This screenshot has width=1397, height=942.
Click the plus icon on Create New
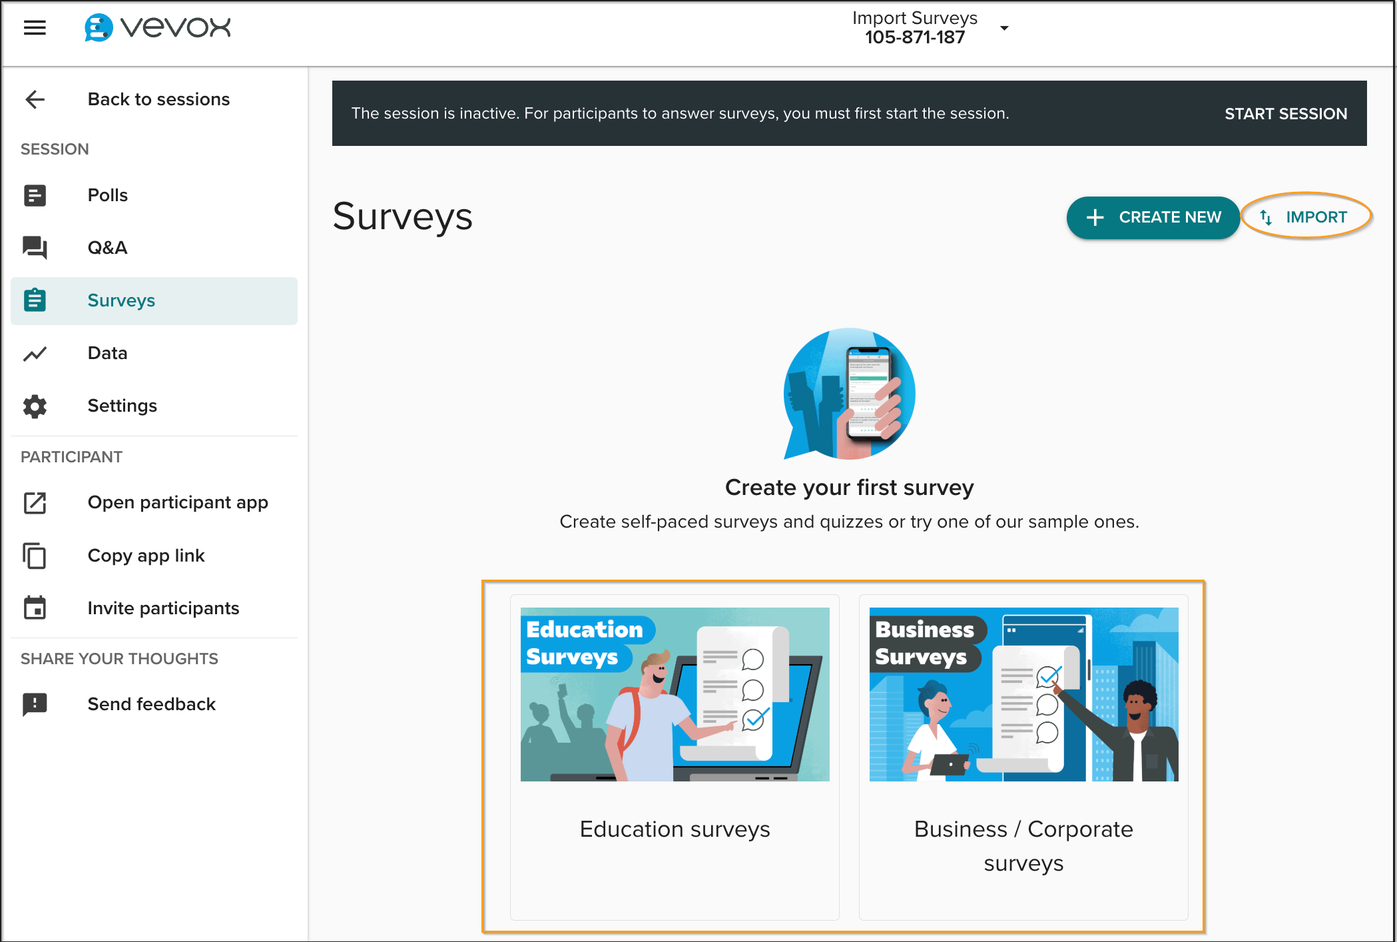pyautogui.click(x=1095, y=217)
